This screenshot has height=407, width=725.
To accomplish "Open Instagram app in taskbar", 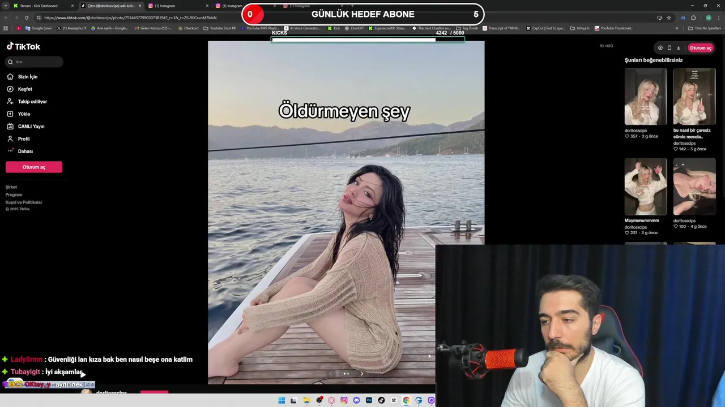I will (344, 400).
